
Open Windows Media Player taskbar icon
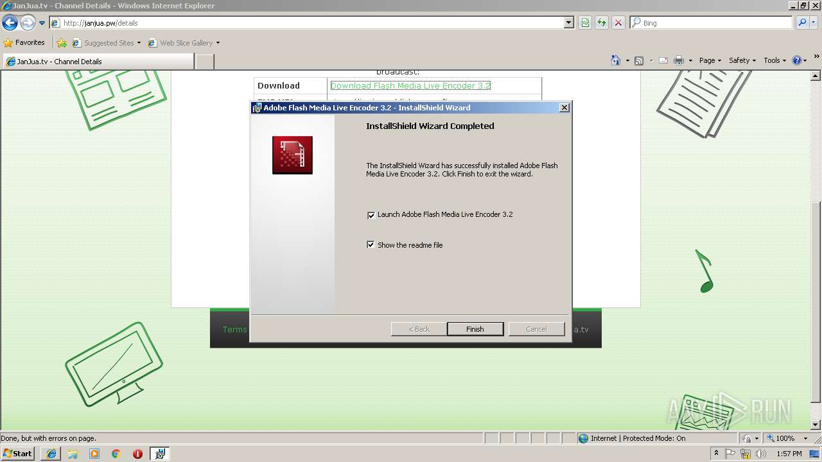click(x=94, y=454)
